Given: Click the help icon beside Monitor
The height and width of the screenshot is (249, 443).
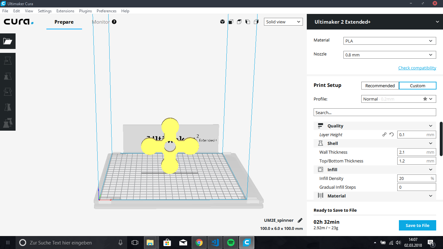Looking at the screenshot, I should tap(114, 22).
